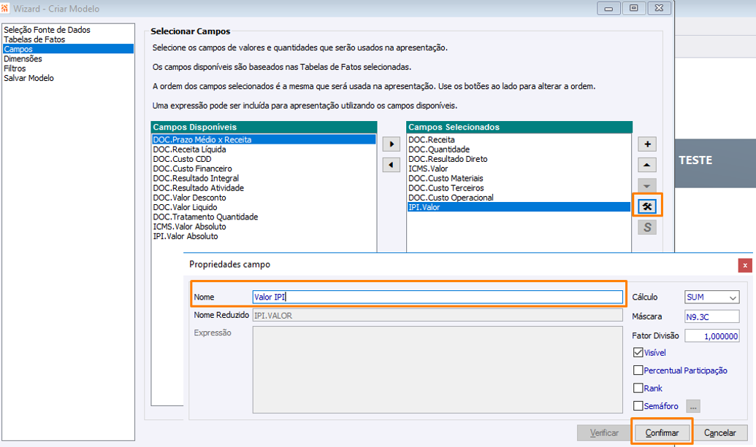Select IPI.Valor in selected fields
Screen dimensions: 756x447
[519, 207]
